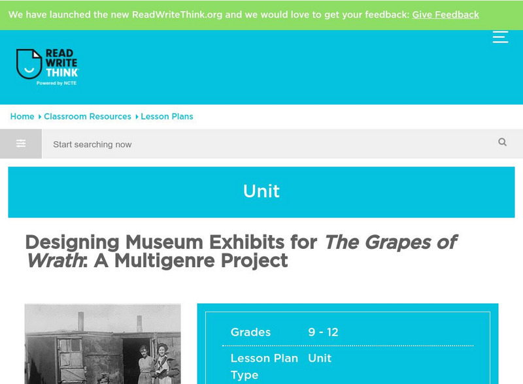Open the hamburger menu icon
Viewport: 523px width, 384px height.
pos(500,37)
